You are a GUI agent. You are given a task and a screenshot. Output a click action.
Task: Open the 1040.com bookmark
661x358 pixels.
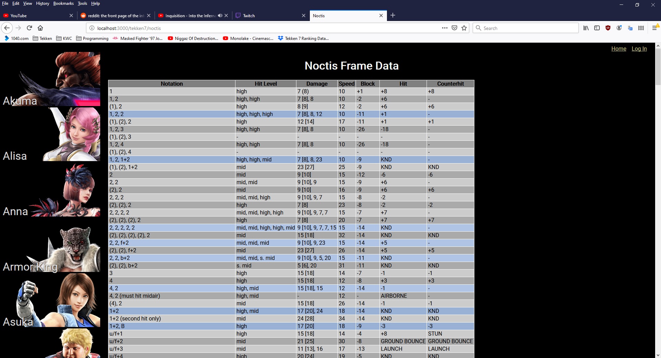[x=16, y=38]
